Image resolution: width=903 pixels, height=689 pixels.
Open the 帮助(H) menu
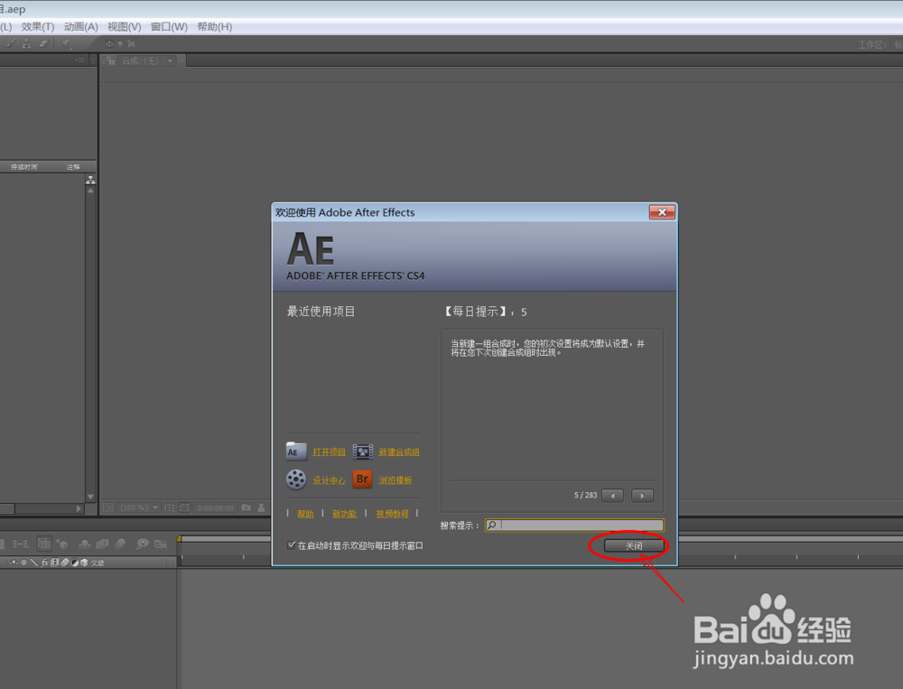(x=214, y=26)
